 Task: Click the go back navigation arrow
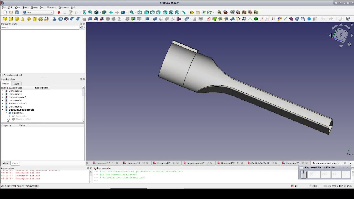[111, 12]
